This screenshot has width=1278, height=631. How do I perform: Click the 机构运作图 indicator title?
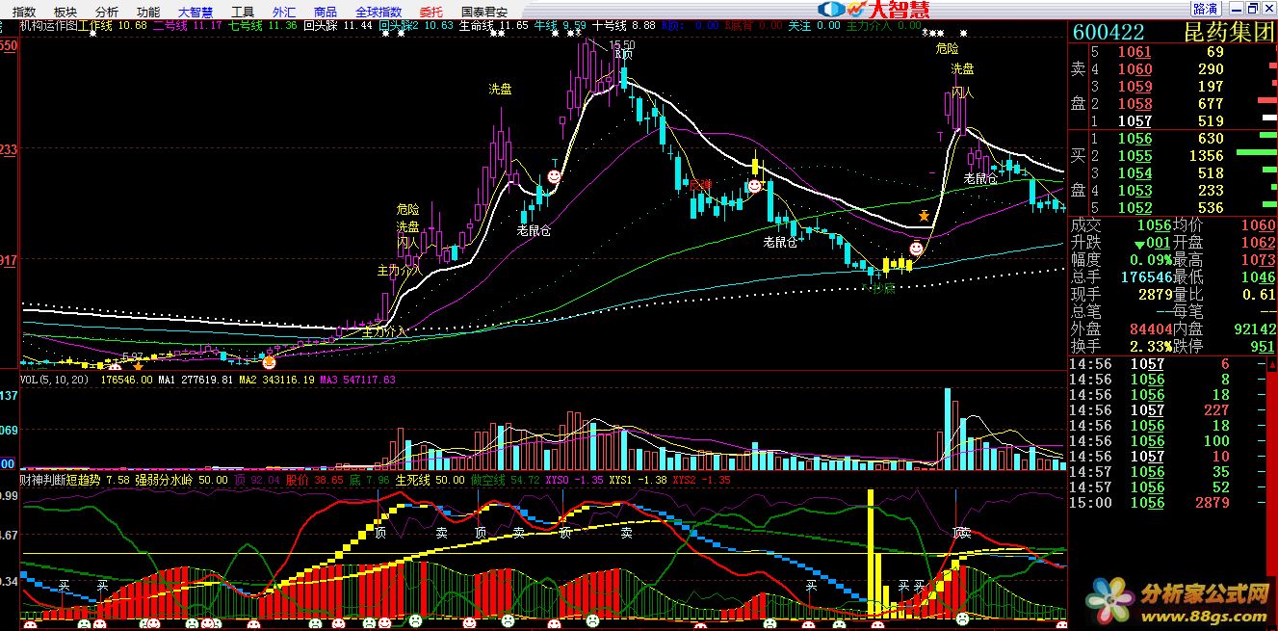tap(50, 26)
